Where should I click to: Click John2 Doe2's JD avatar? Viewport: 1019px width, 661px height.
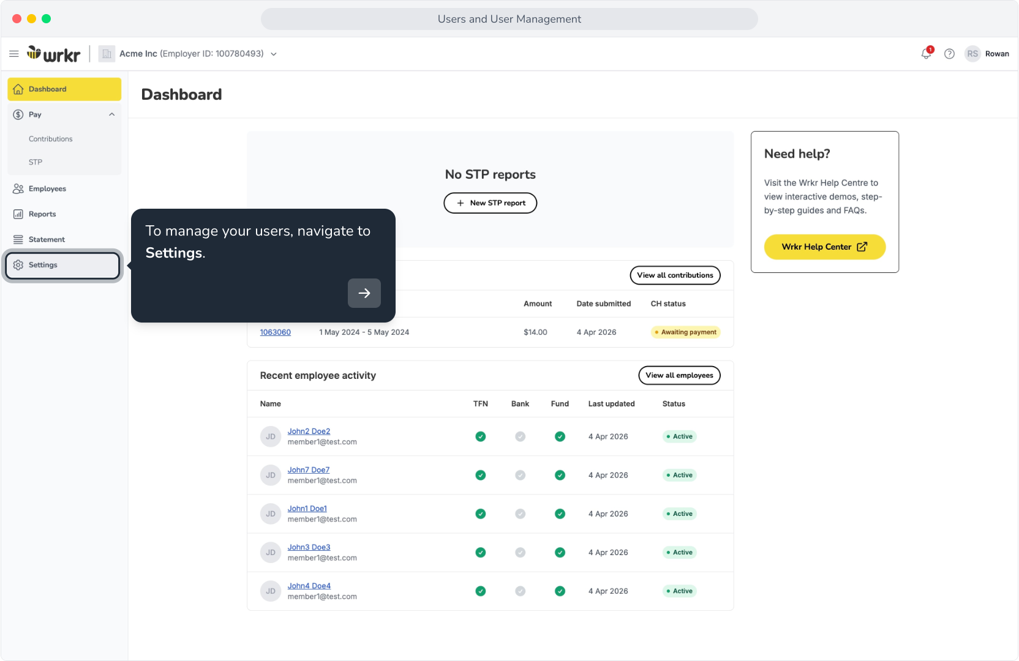click(271, 436)
